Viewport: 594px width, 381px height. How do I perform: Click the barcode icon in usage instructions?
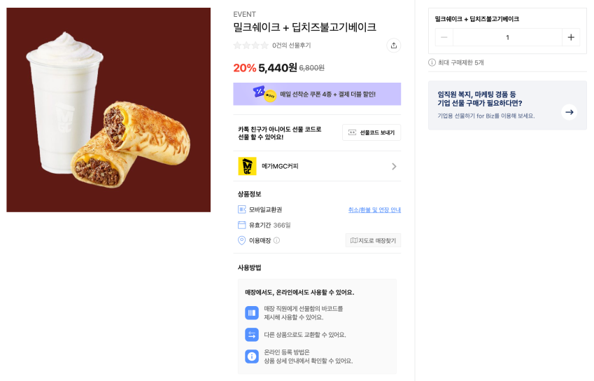[252, 312]
